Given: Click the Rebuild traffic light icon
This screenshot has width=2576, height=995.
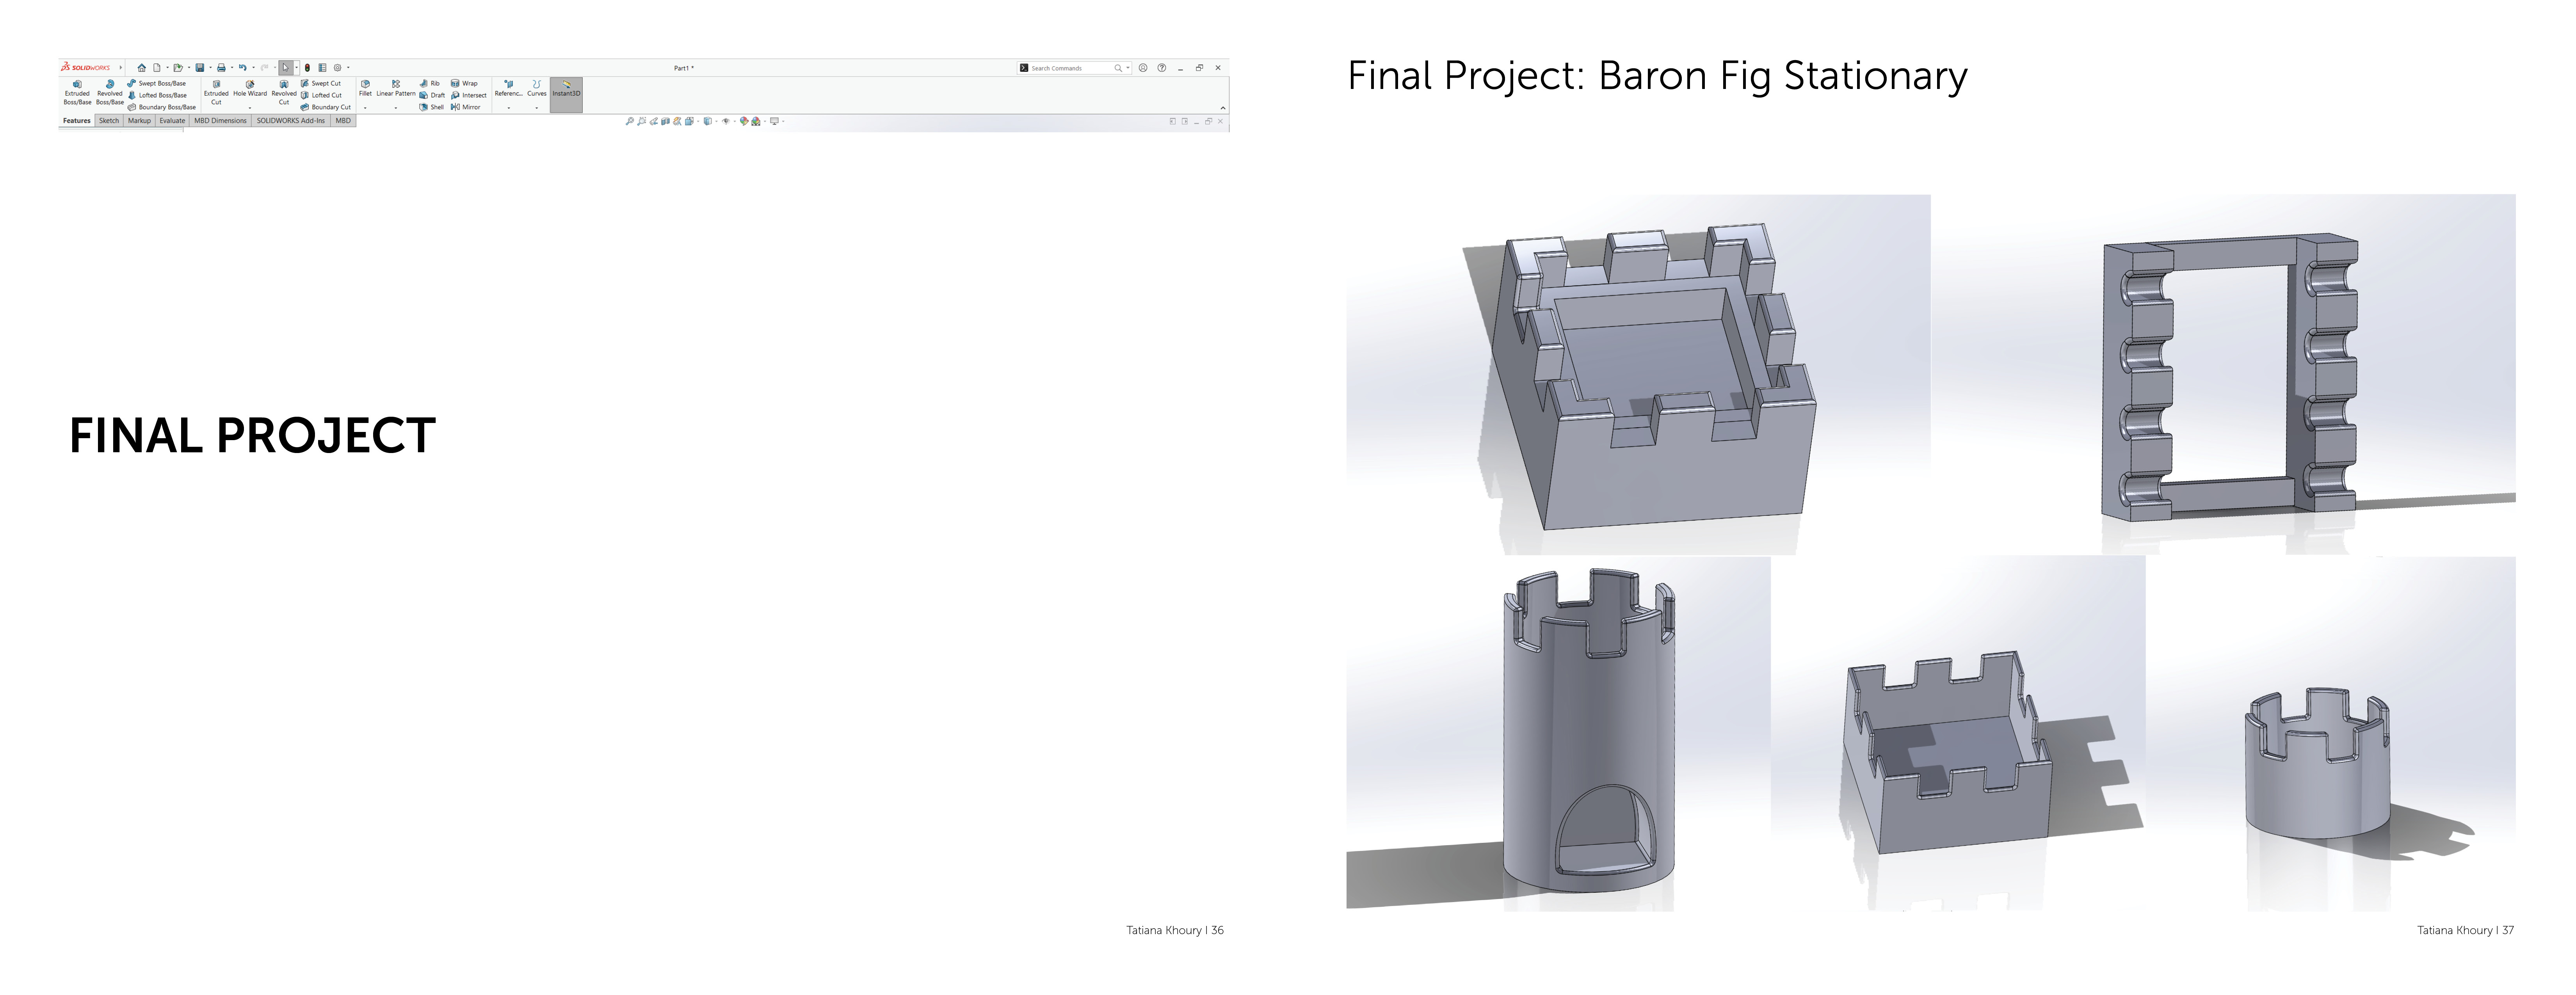Looking at the screenshot, I should click(x=307, y=68).
